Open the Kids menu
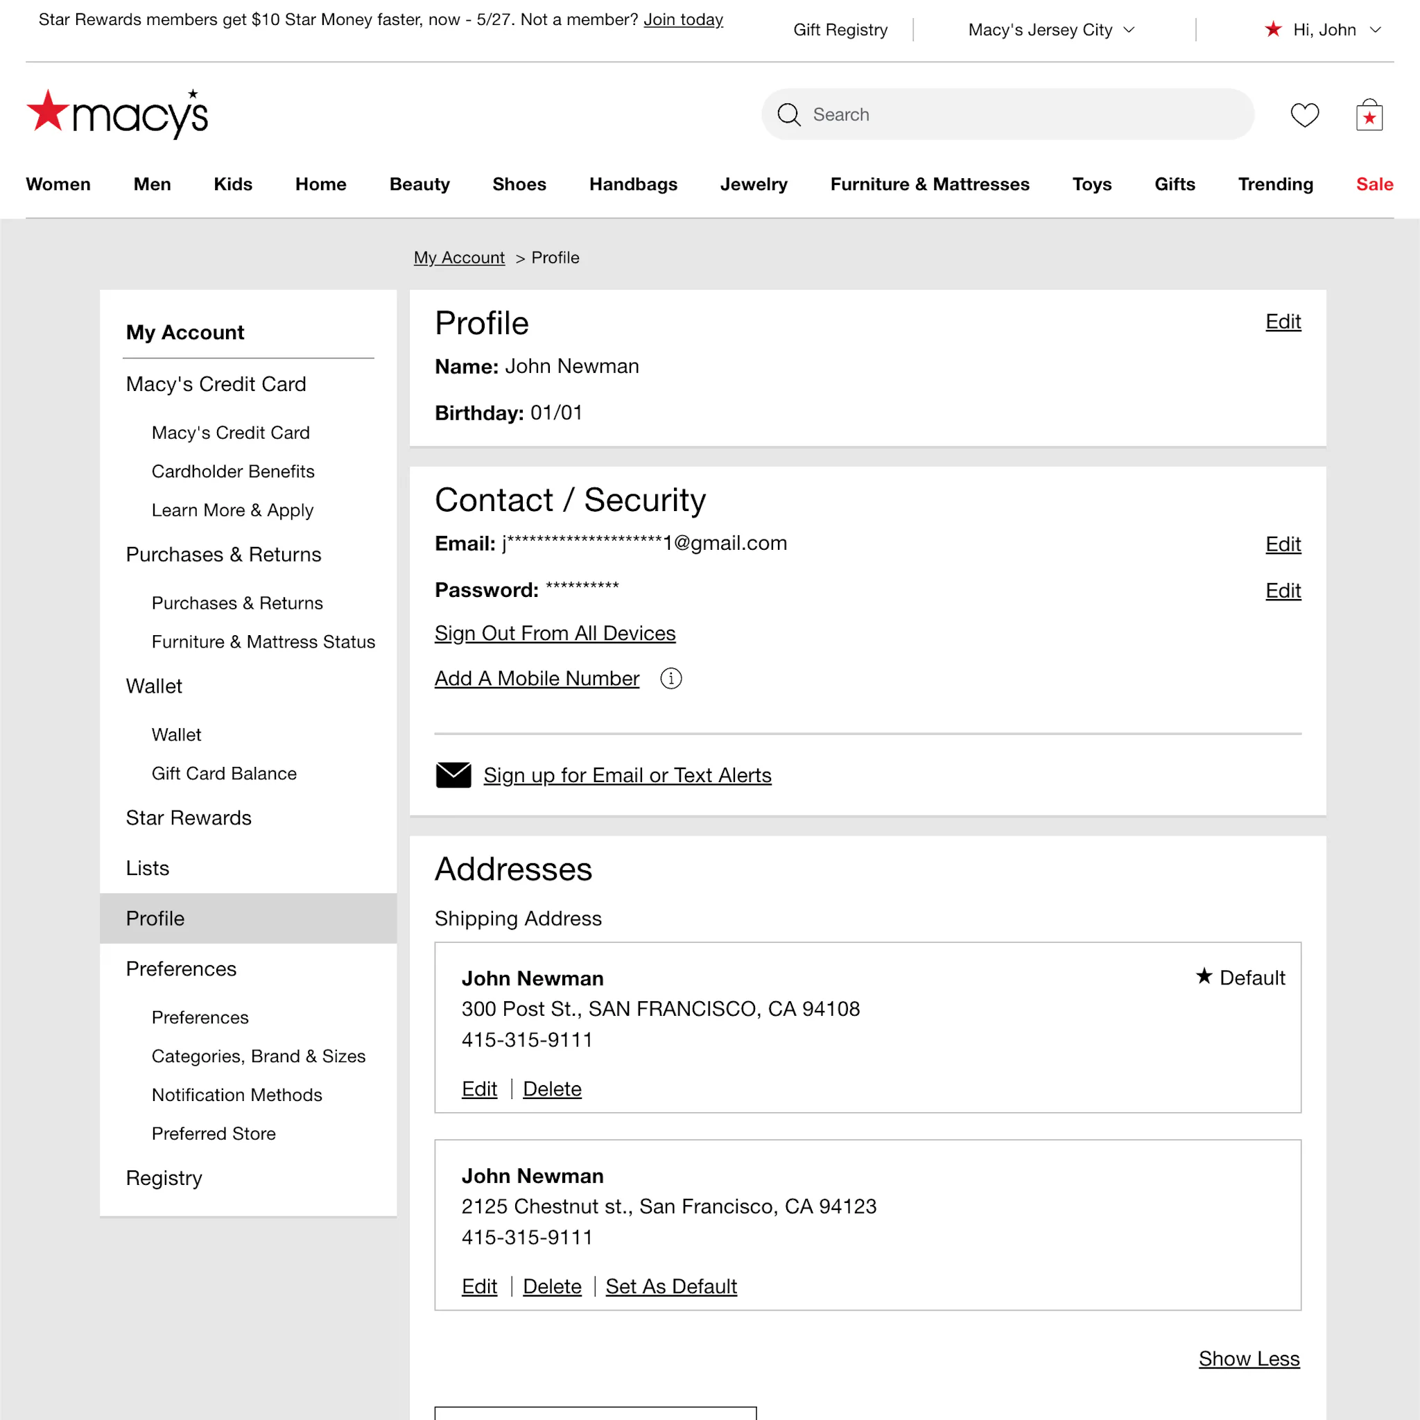1420x1420 pixels. click(x=233, y=184)
